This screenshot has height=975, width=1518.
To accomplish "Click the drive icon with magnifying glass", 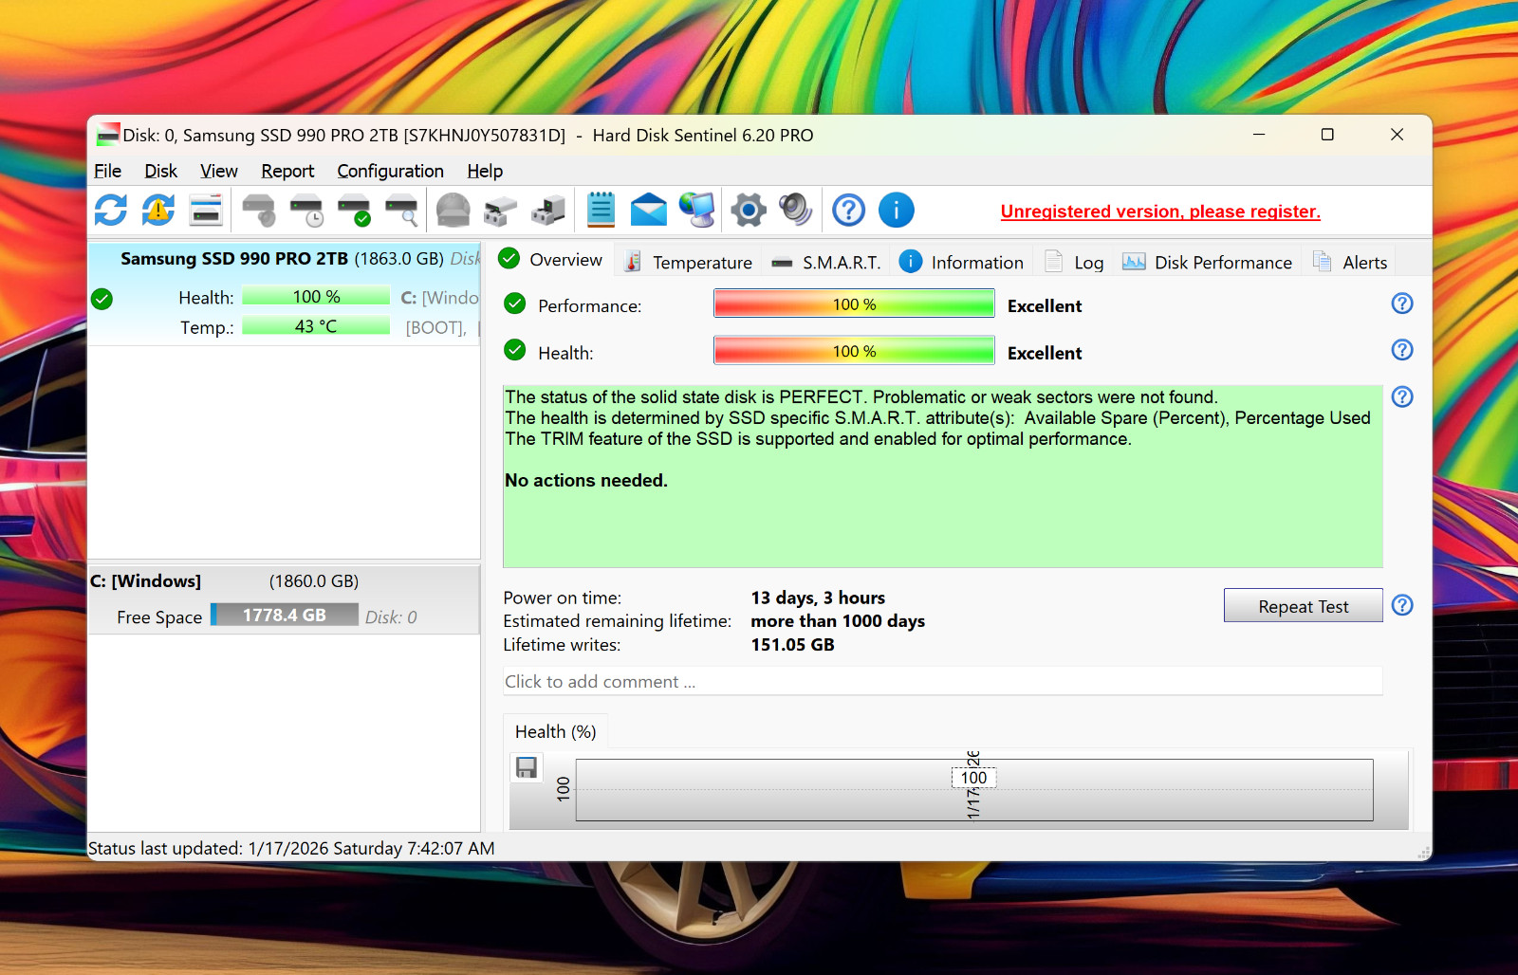I will [x=402, y=210].
